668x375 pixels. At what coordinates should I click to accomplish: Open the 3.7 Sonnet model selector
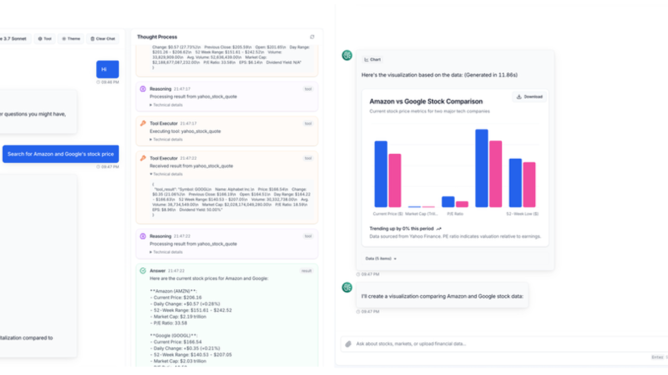tap(14, 38)
